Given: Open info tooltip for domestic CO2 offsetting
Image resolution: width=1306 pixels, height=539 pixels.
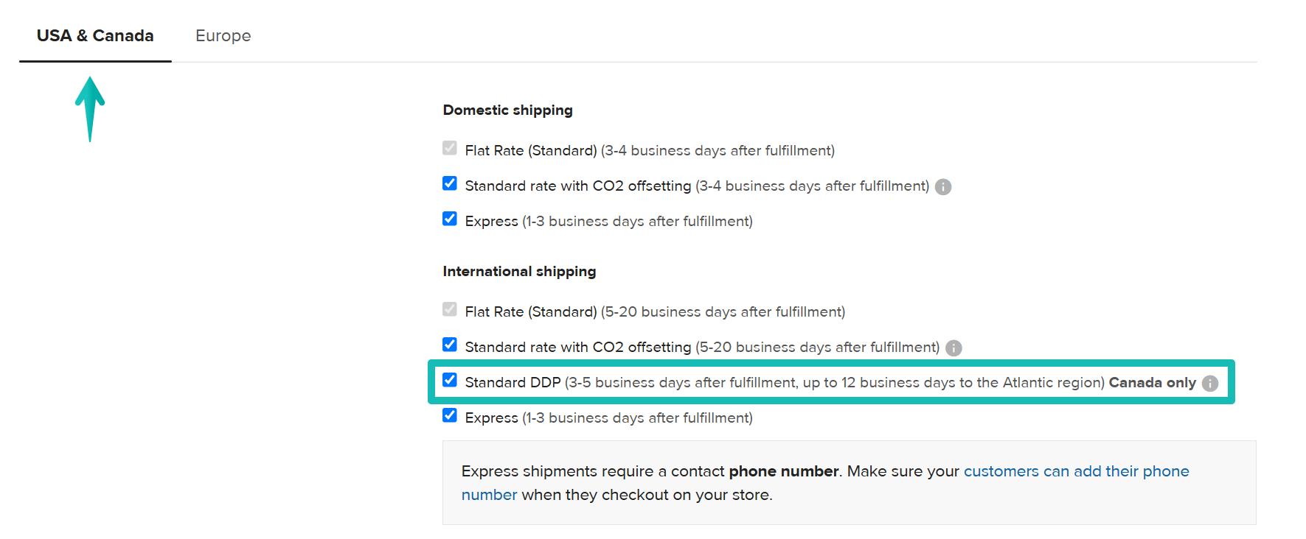Looking at the screenshot, I should click(x=944, y=187).
